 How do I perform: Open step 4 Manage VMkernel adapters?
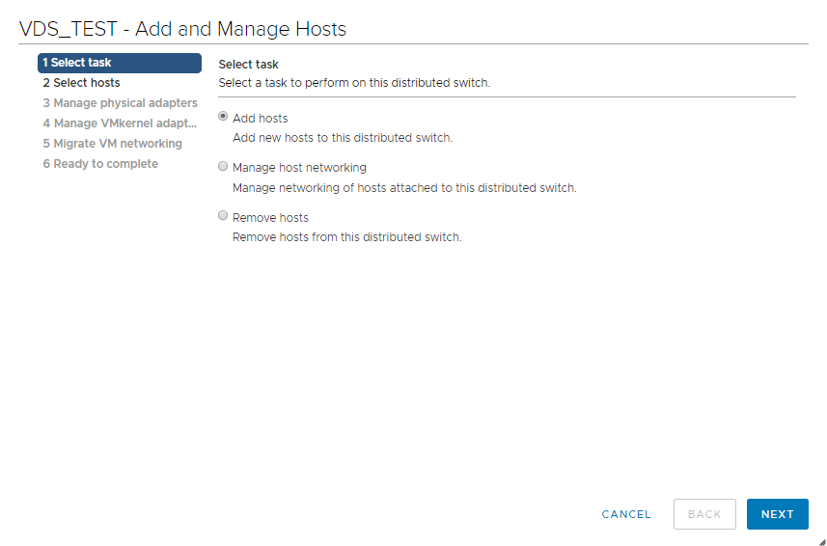click(120, 123)
